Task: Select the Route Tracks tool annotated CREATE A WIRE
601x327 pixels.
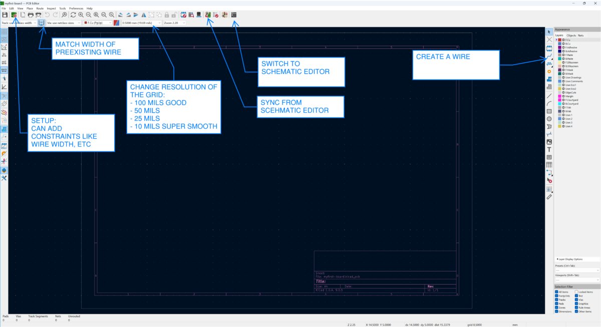Action: click(x=549, y=58)
